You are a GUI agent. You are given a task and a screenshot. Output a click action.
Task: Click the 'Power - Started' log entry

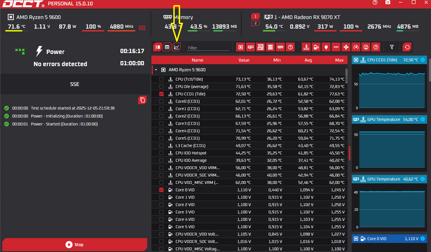tap(64, 124)
